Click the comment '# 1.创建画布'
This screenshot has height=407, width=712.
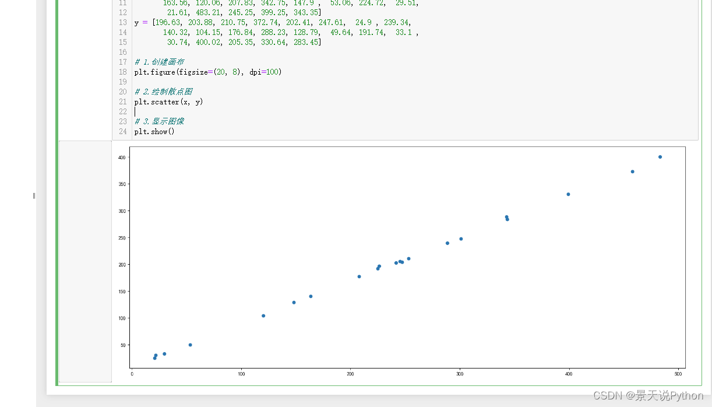pos(159,62)
